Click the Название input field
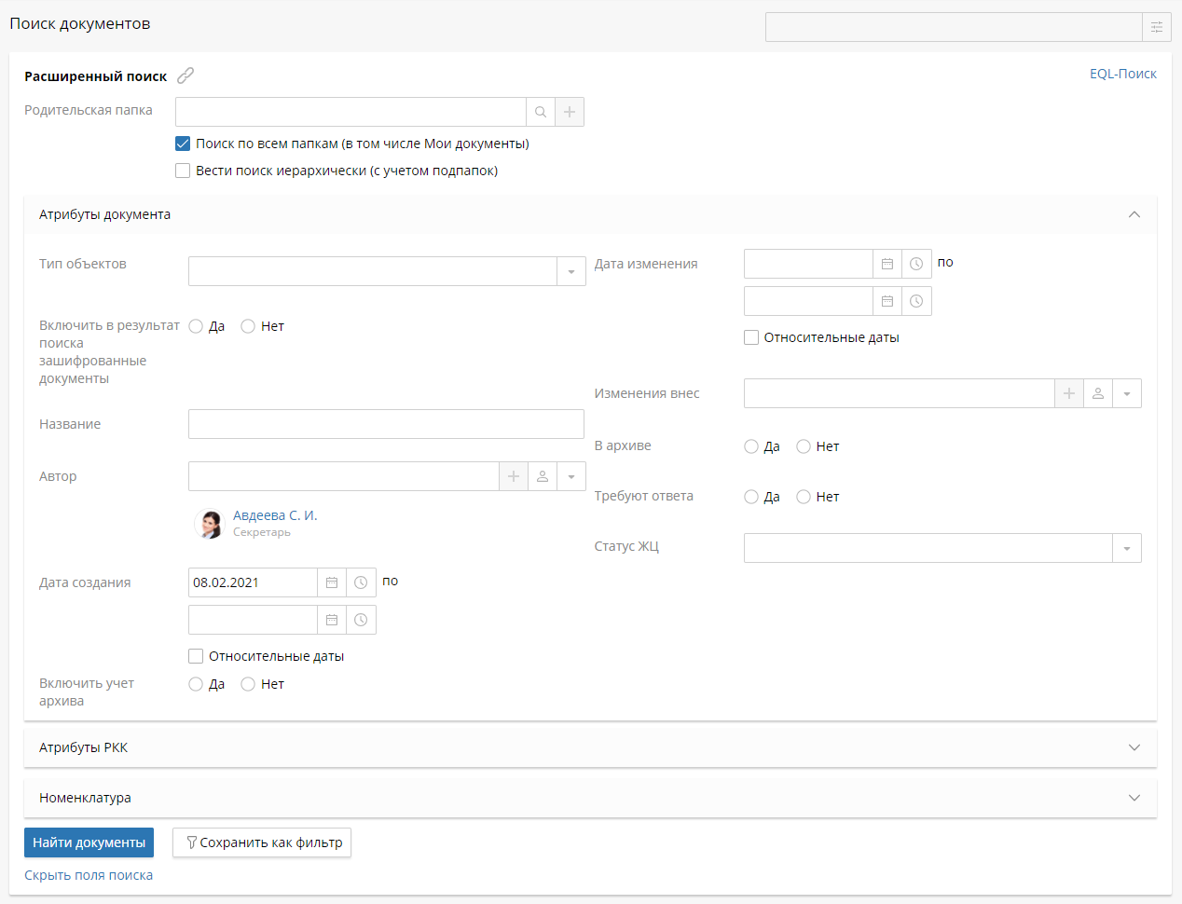 tap(386, 424)
